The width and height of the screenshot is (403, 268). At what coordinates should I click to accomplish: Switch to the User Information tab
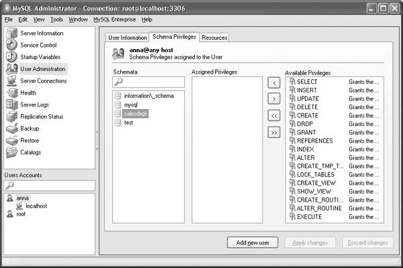tap(128, 38)
